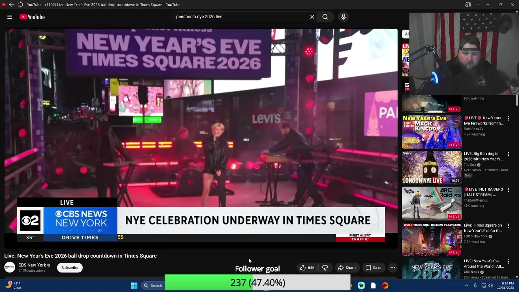Go back using the window back arrow
This screenshot has height=292, width=519.
(11, 4)
